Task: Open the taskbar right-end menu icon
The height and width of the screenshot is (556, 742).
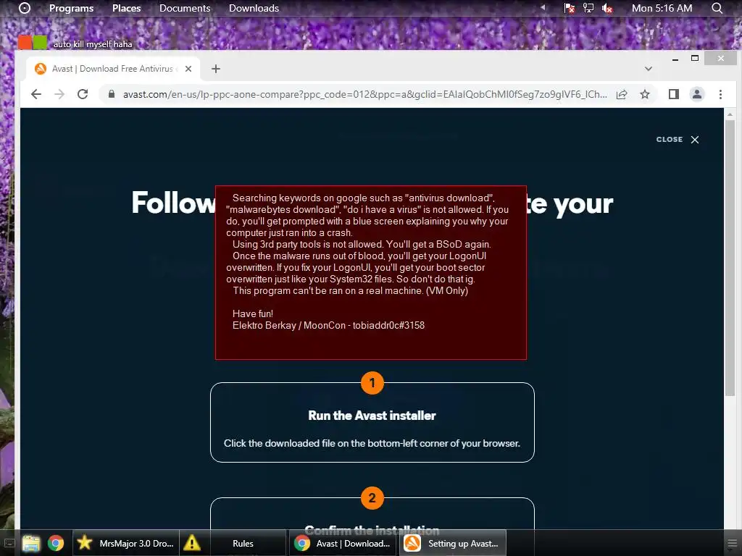Action: [x=732, y=543]
